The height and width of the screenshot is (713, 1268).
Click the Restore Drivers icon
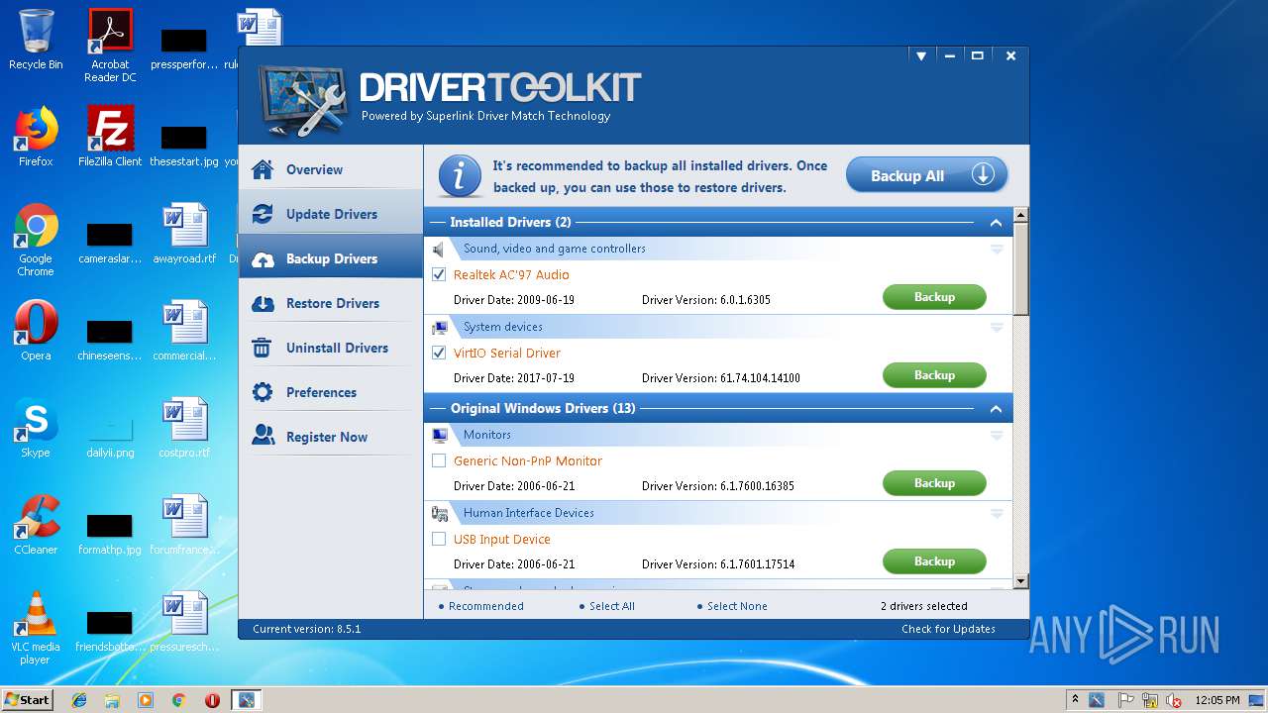(263, 303)
